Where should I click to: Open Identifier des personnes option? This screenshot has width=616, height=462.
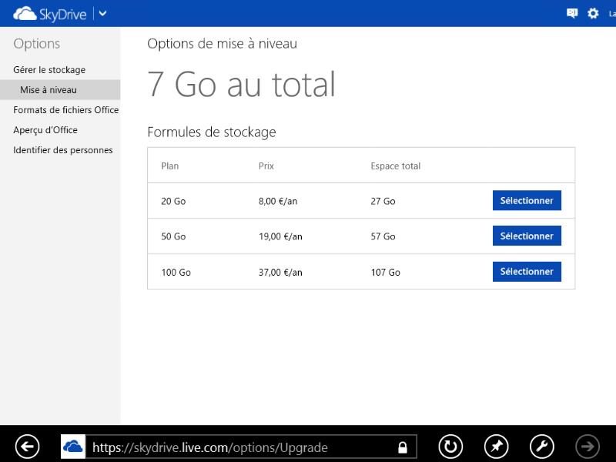click(x=63, y=150)
